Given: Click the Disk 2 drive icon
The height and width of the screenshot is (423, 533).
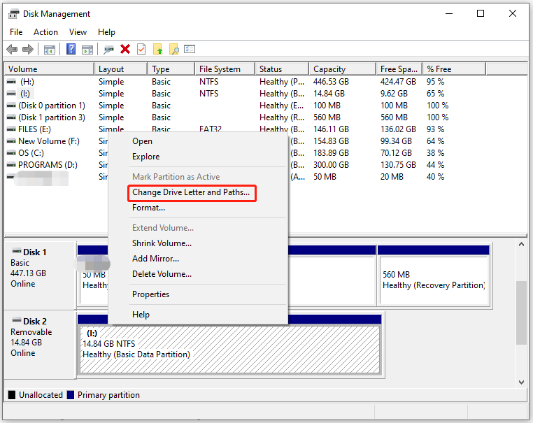Looking at the screenshot, I should [x=16, y=320].
